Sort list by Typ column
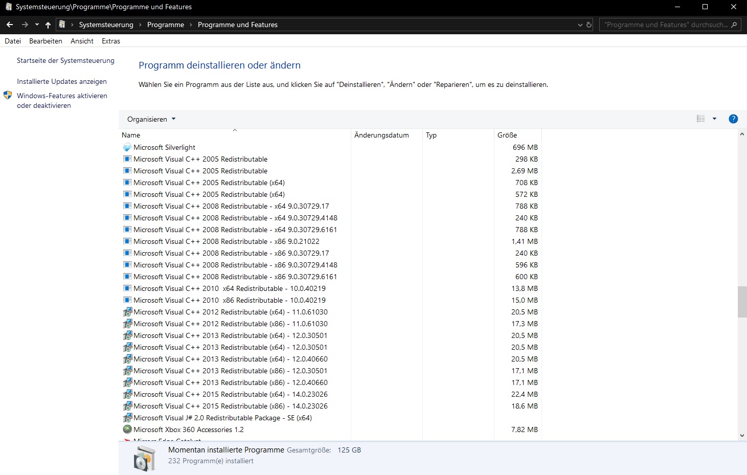Image resolution: width=747 pixels, height=475 pixels. click(x=458, y=135)
